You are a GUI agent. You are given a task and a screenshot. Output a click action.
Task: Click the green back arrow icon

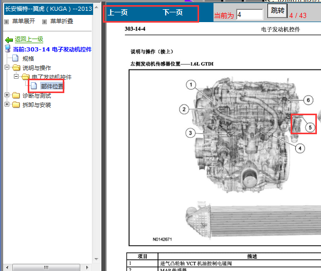click(x=9, y=40)
